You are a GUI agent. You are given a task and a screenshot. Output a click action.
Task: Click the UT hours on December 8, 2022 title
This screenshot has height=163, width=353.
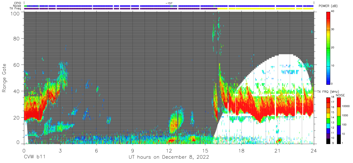tap(169, 157)
